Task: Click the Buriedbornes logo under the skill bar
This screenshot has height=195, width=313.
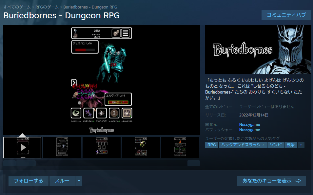Action: [102, 130]
